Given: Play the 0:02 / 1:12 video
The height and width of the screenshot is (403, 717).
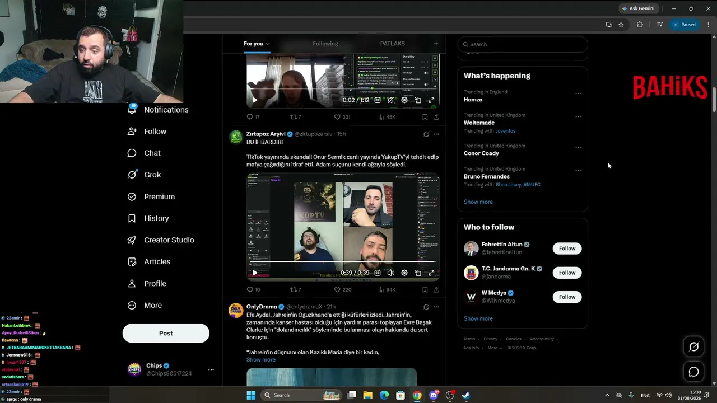Looking at the screenshot, I should tap(255, 100).
